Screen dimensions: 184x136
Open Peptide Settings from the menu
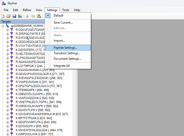coord(65,47)
